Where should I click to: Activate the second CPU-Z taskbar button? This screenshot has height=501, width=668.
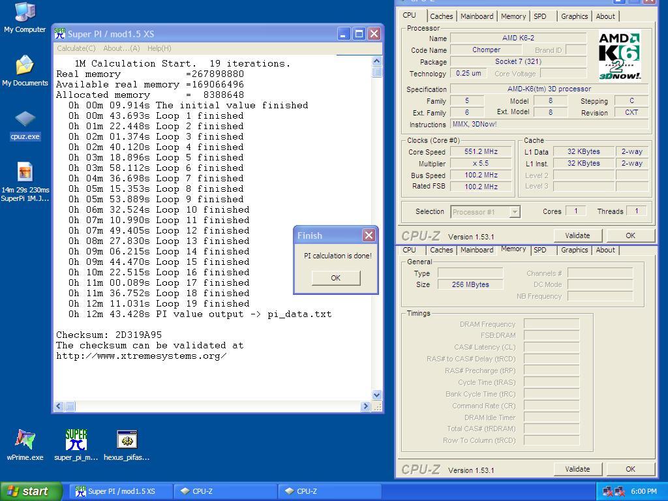click(x=329, y=492)
